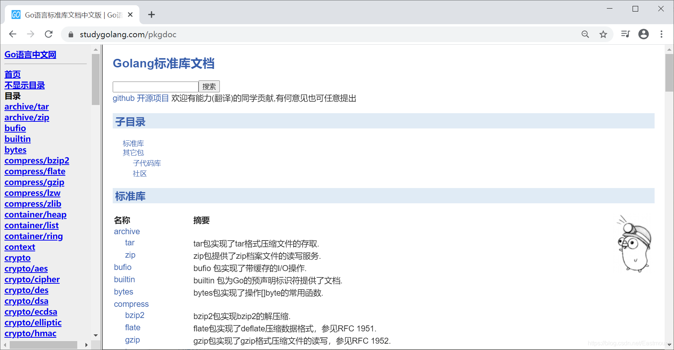This screenshot has height=350, width=674.
Task: Open compress/flate in the sidebar
Action: 35,172
